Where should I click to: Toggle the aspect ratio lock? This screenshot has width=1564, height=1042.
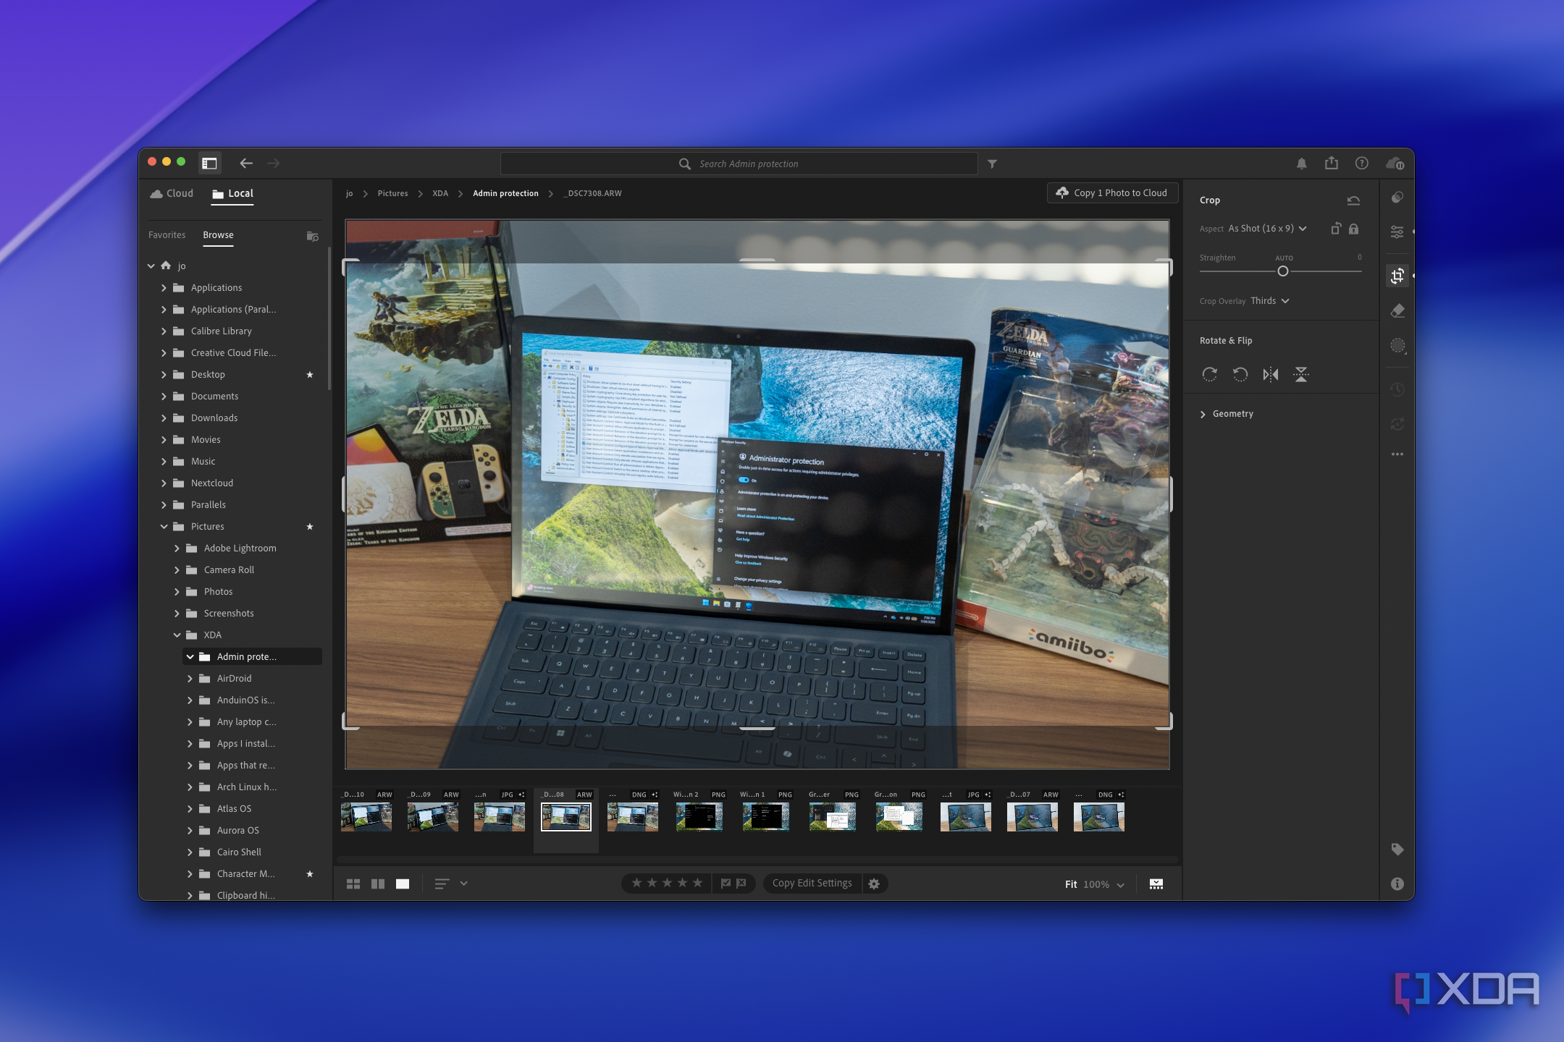1353,229
